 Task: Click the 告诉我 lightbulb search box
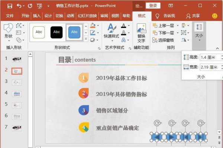[165, 16]
